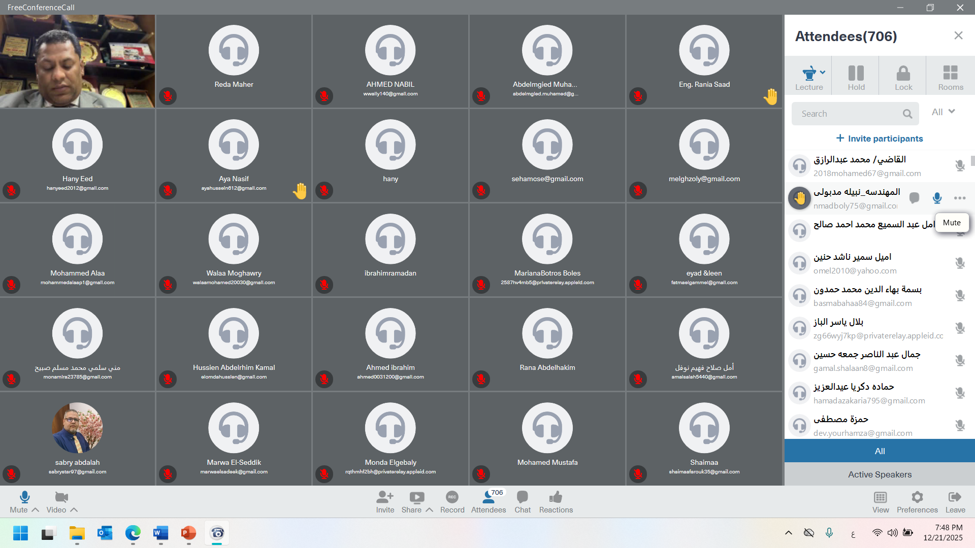Toggle the main Mute microphone button
The width and height of the screenshot is (975, 548).
point(24,497)
